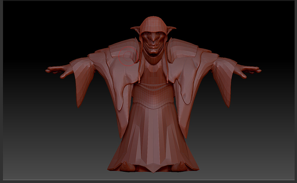Select the model's hand on the left side
This screenshot has width=297, height=183.
click(59, 71)
